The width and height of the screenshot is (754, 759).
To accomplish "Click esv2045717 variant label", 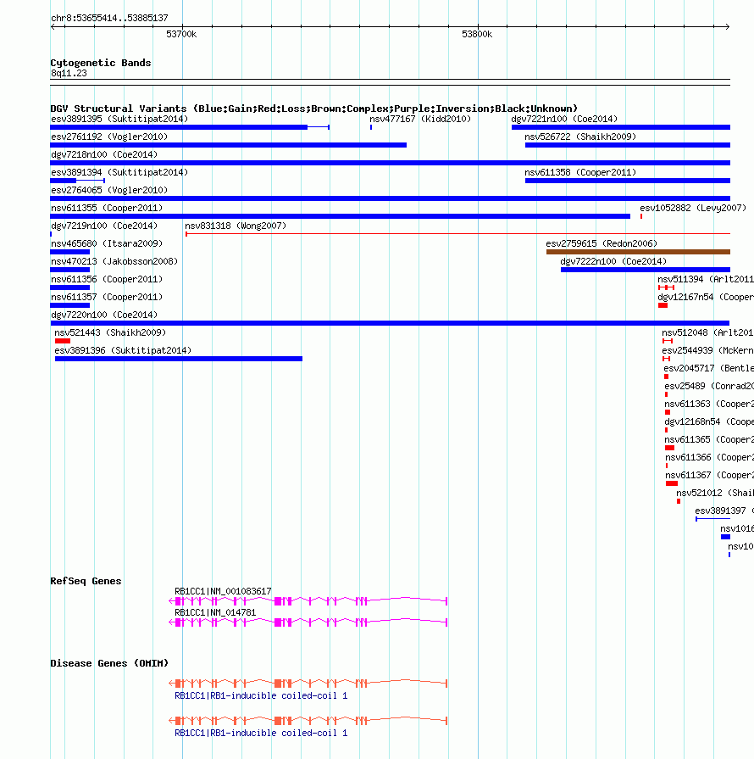I will point(708,368).
